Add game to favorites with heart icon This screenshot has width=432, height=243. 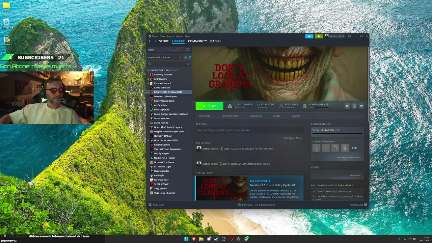point(361,106)
